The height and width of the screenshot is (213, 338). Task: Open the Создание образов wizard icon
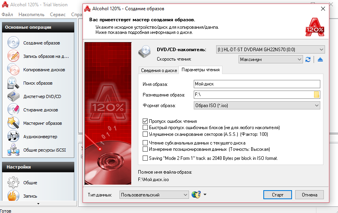pyautogui.click(x=13, y=43)
